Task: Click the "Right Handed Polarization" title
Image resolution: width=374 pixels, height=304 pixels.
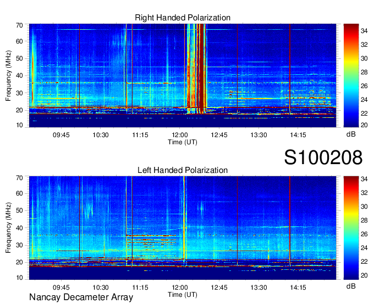Action: pos(183,18)
